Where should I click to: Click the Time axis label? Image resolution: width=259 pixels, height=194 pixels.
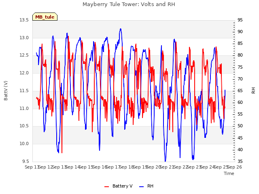[229, 173]
